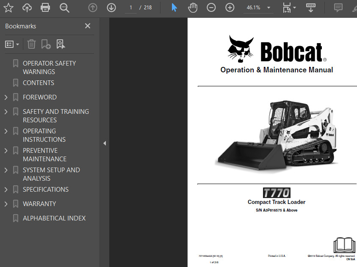
Task: Click the star bookmark icon in the toolbar
Action: tap(8, 8)
